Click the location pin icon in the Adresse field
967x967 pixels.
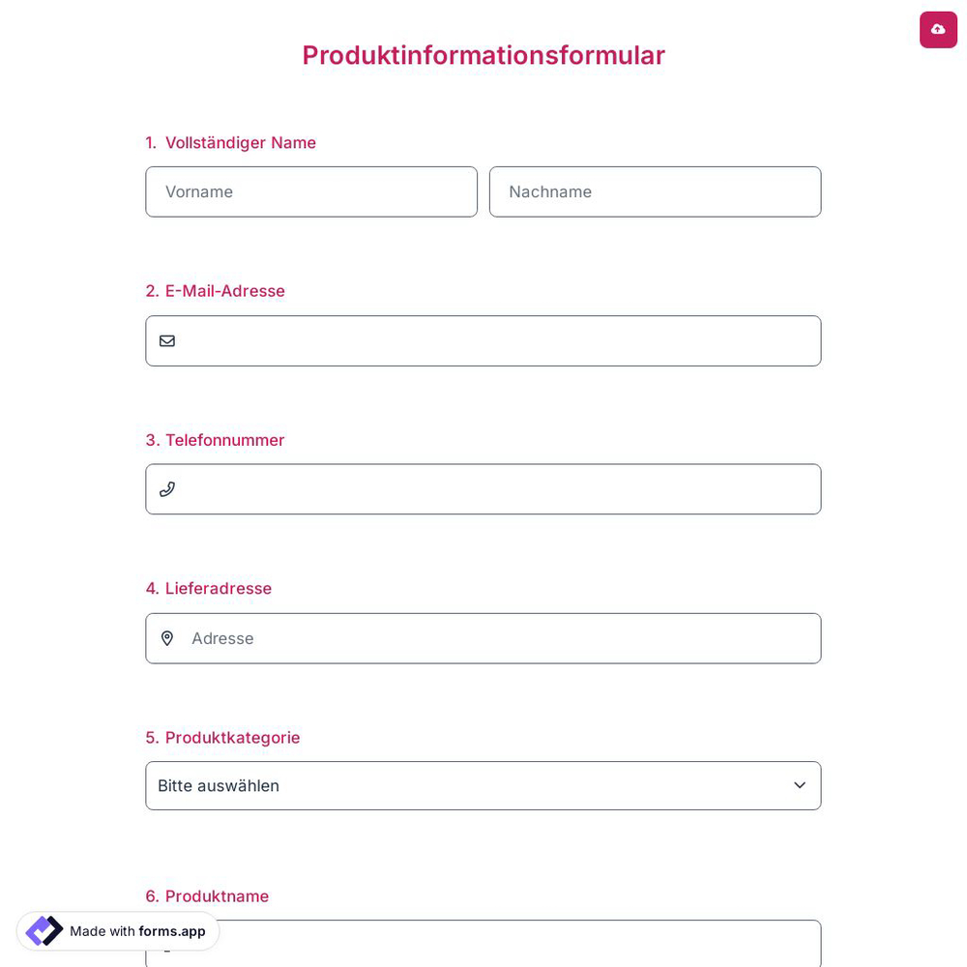[167, 638]
